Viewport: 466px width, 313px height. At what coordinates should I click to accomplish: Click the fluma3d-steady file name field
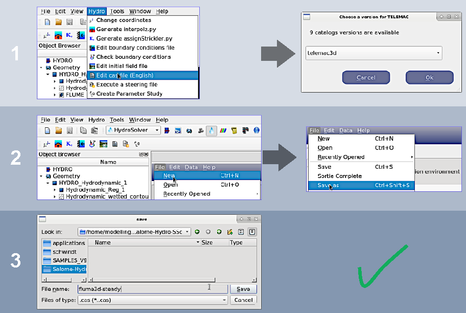click(153, 289)
